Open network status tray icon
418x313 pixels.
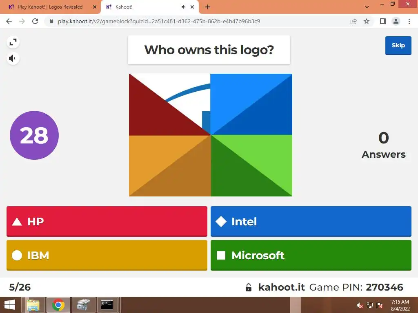[x=370, y=305]
